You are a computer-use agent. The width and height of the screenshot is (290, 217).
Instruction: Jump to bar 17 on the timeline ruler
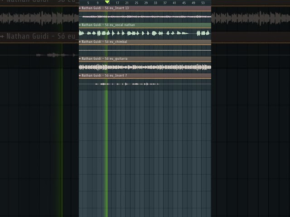click(x=117, y=3)
